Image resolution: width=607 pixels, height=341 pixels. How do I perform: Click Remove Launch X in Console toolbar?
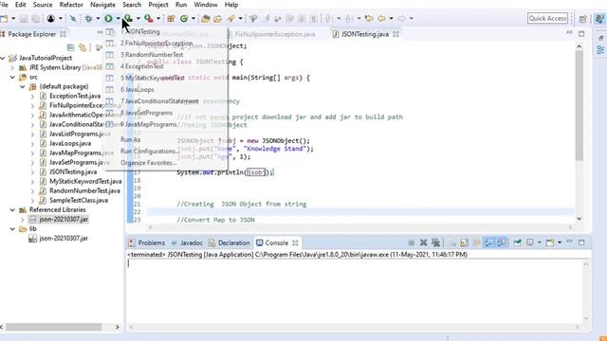[424, 242]
